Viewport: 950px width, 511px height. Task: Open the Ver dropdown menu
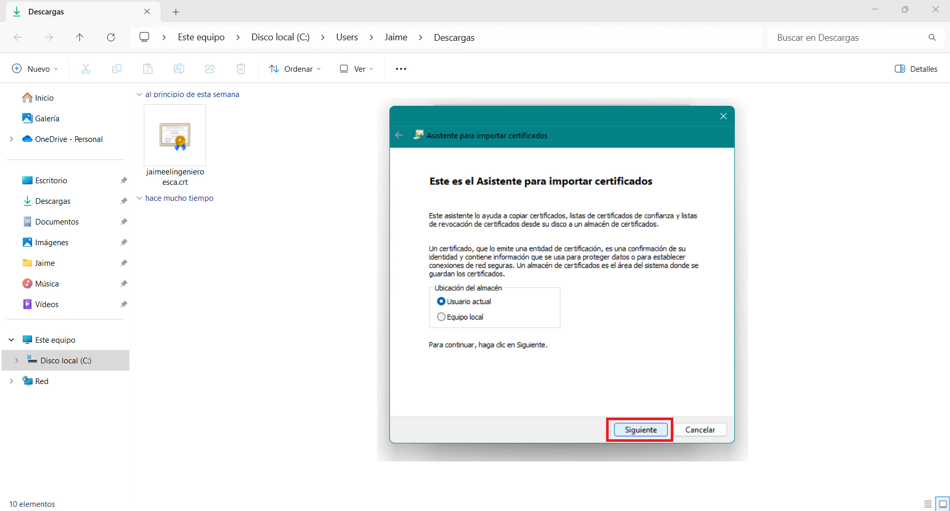pos(357,69)
